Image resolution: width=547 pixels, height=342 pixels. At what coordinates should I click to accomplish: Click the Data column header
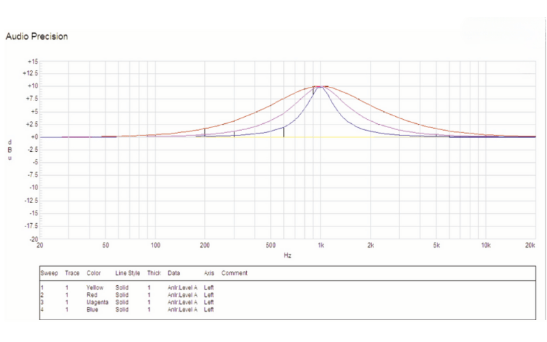click(174, 273)
